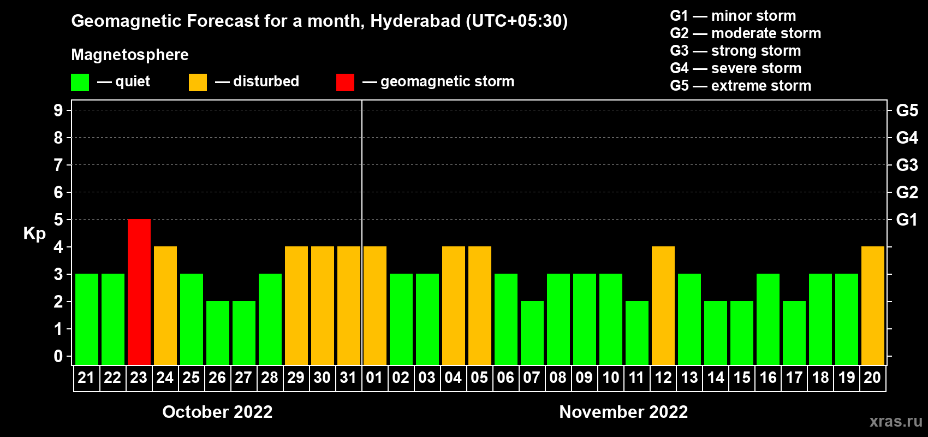Click the 'G5 — extreme storm' legend line

pyautogui.click(x=741, y=86)
